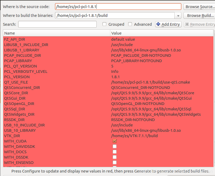Toggle the Advanced checkbox

pyautogui.click(x=130, y=24)
